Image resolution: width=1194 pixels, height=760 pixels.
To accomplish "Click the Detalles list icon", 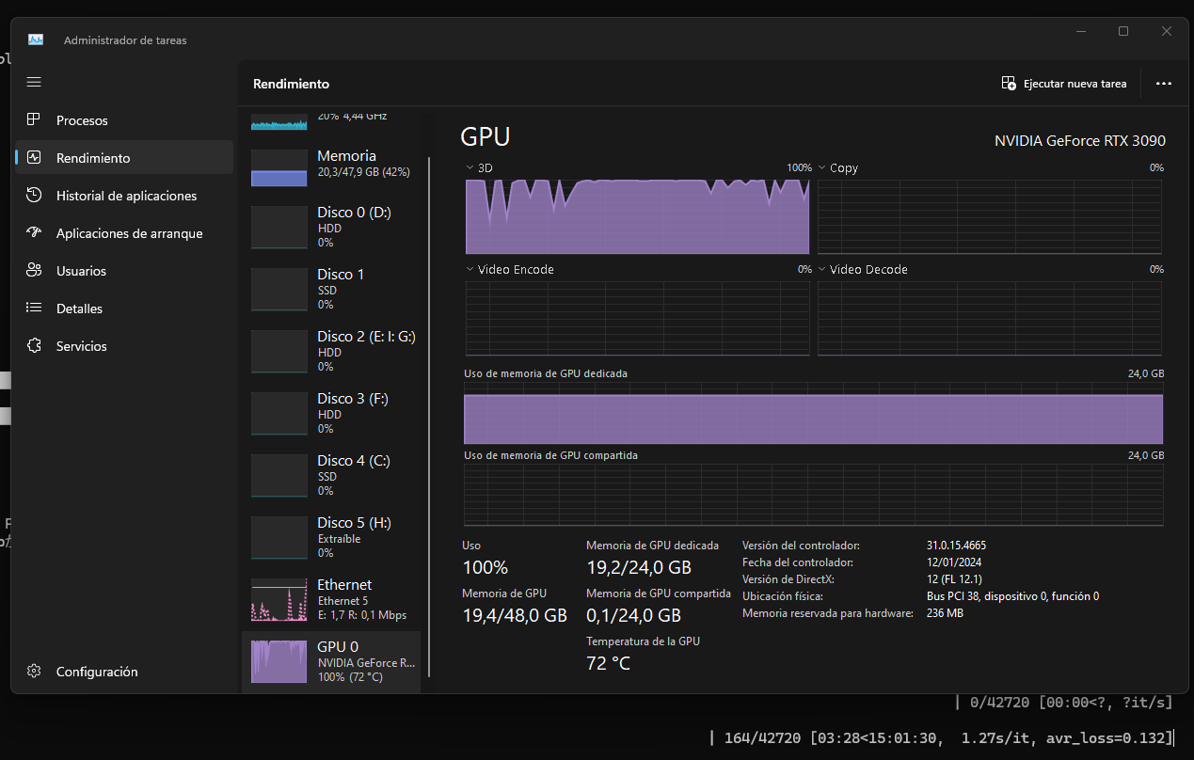I will click(34, 309).
